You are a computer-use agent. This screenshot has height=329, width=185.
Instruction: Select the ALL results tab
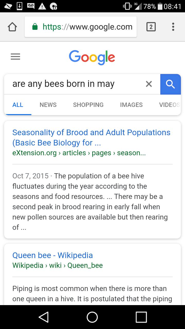coord(18,105)
